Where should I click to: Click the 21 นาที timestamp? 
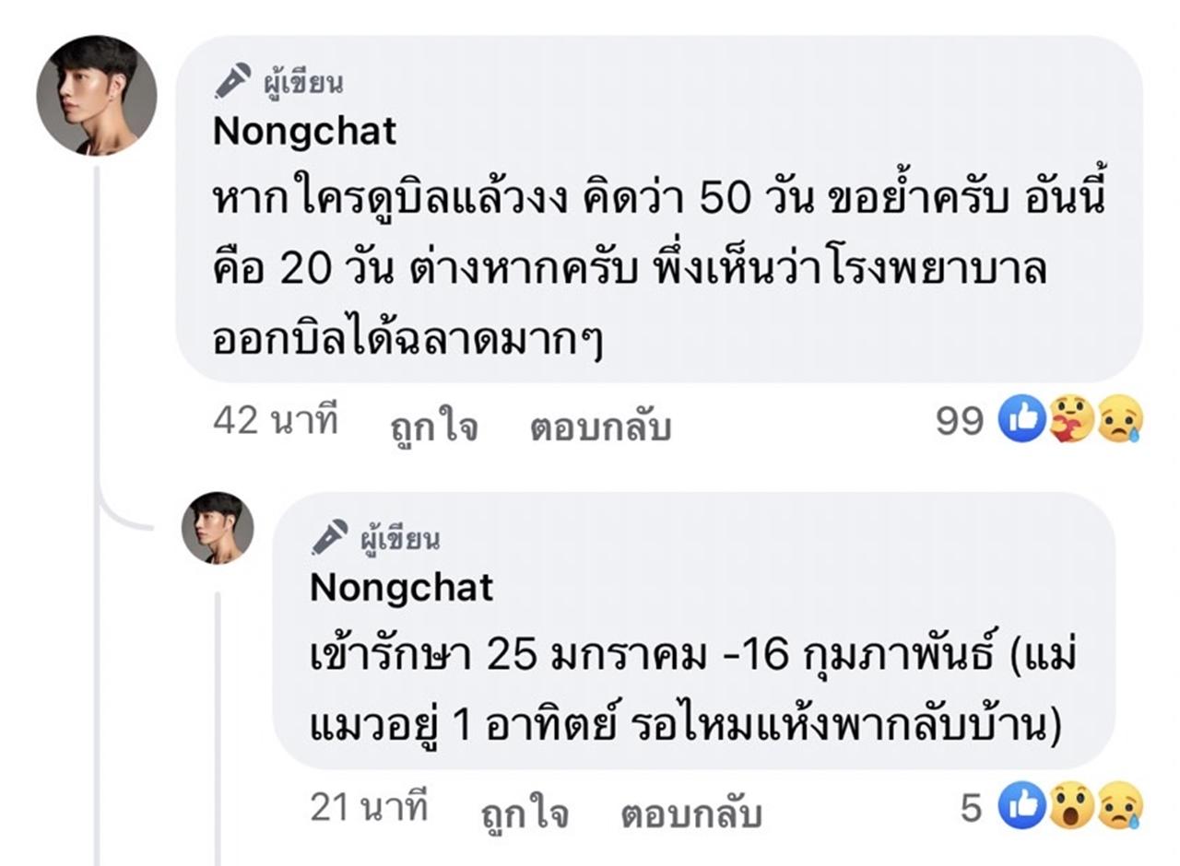click(369, 808)
